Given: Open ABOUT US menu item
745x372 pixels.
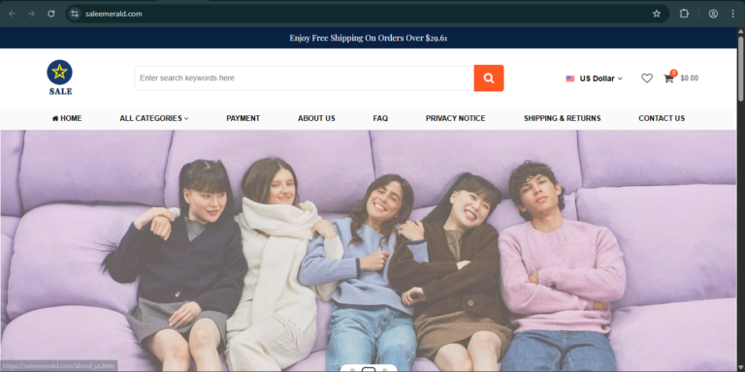Looking at the screenshot, I should 316,118.
